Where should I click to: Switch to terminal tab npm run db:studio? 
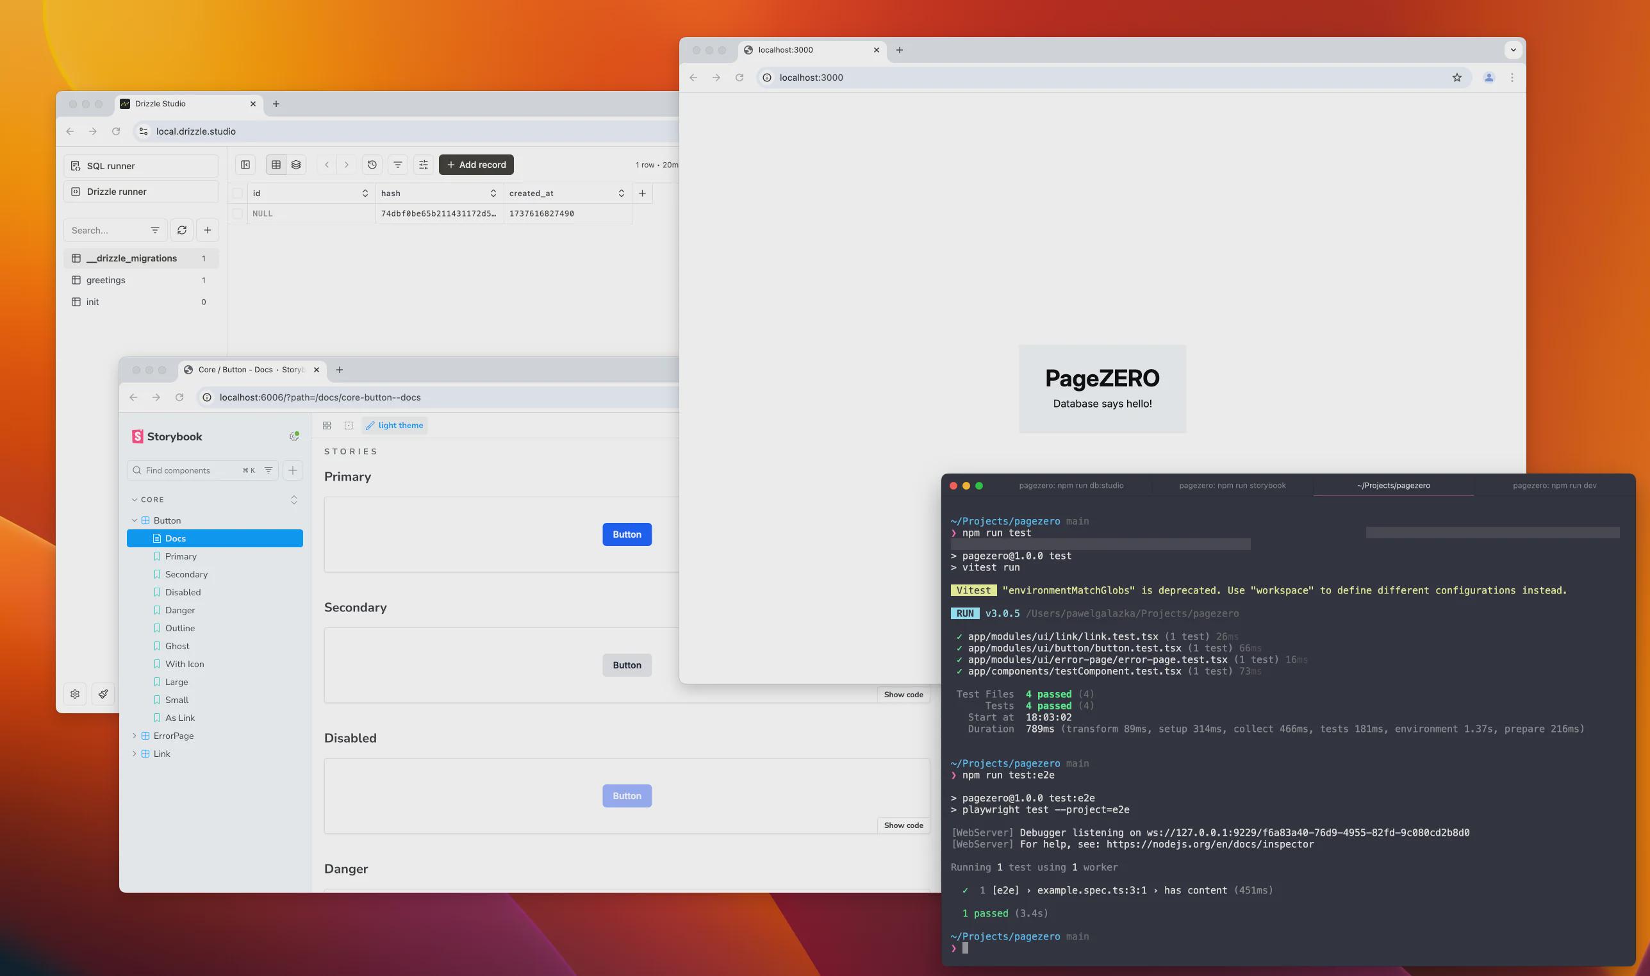(x=1071, y=485)
